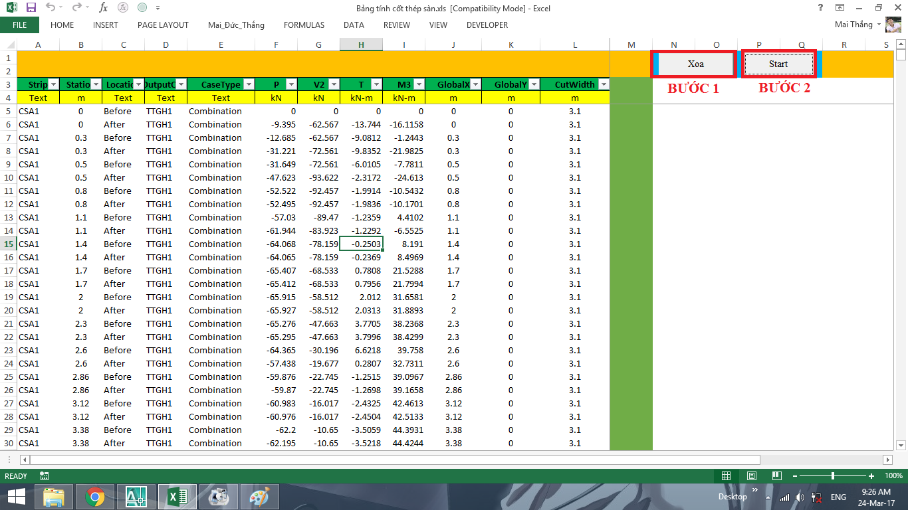Open the Paint app in the taskbar
Viewport: 908px width, 510px height.
coord(260,496)
